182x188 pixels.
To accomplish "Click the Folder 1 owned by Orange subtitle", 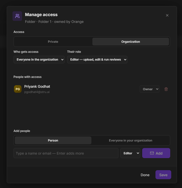I will [x=54, y=22].
